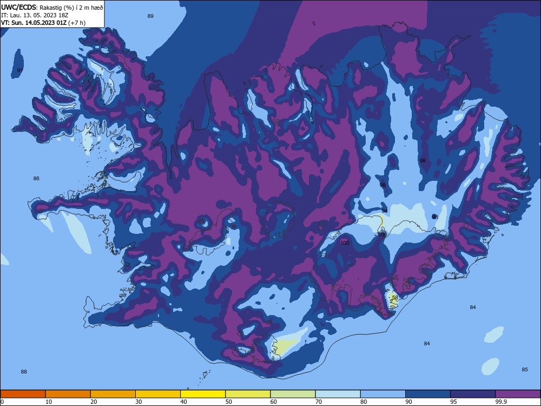Select the amber 20–30 legend swatch

pyautogui.click(x=113, y=394)
